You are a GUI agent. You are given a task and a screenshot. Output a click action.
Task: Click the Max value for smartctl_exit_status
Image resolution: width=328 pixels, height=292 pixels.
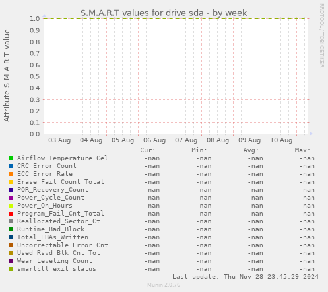[x=307, y=269]
